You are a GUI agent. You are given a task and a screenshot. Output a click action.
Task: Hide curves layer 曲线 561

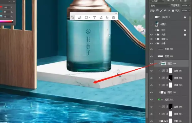pyautogui.click(x=152, y=71)
